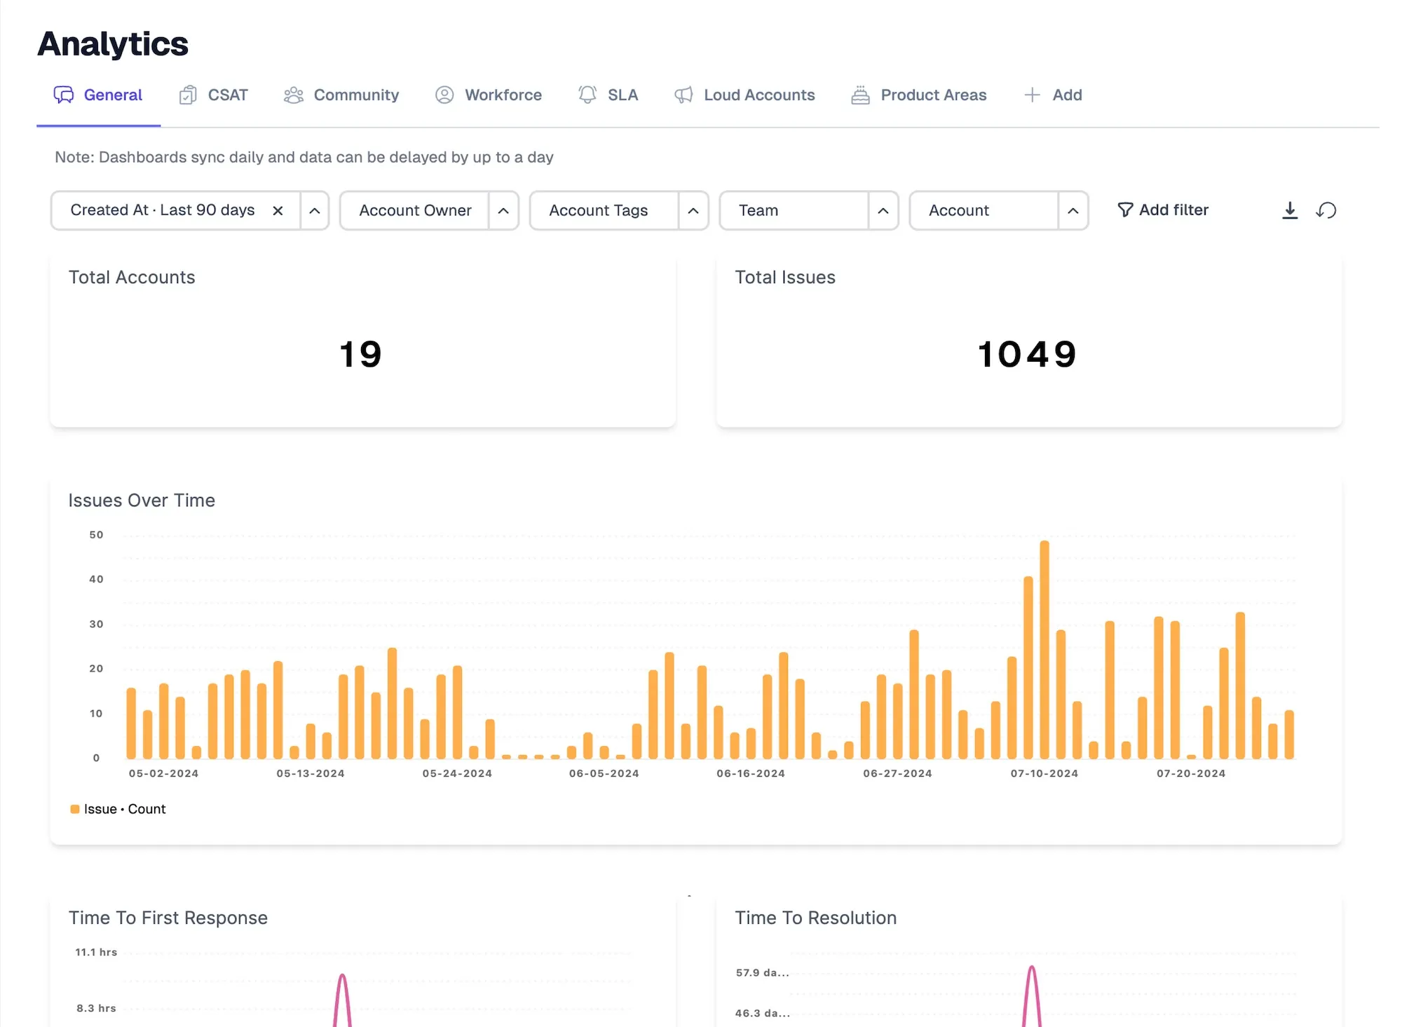The height and width of the screenshot is (1027, 1402).
Task: Click the Total Accounts card title
Action: (x=132, y=277)
